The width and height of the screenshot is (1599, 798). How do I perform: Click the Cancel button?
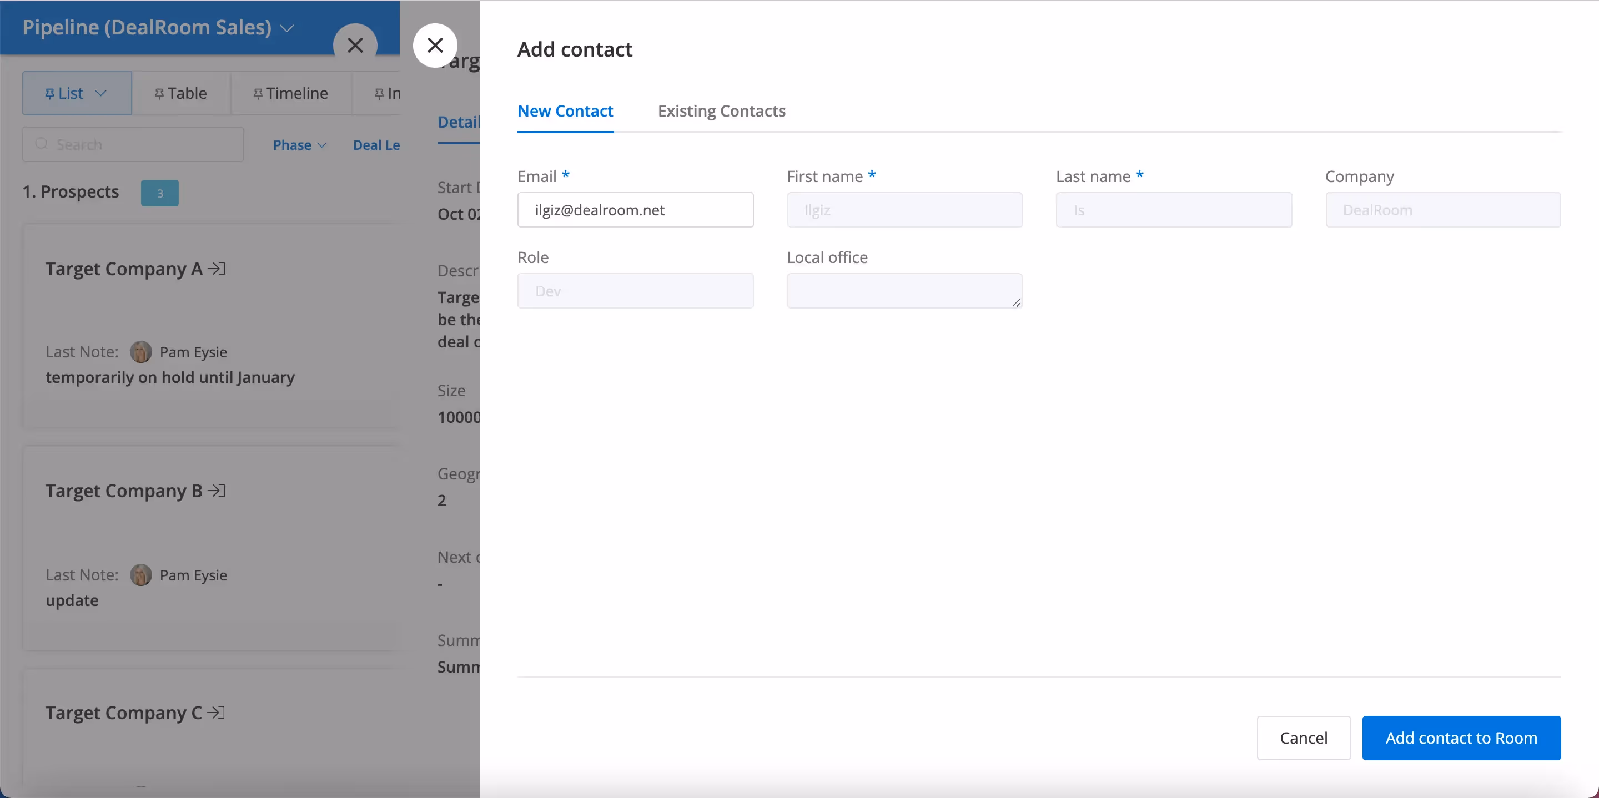pyautogui.click(x=1303, y=738)
